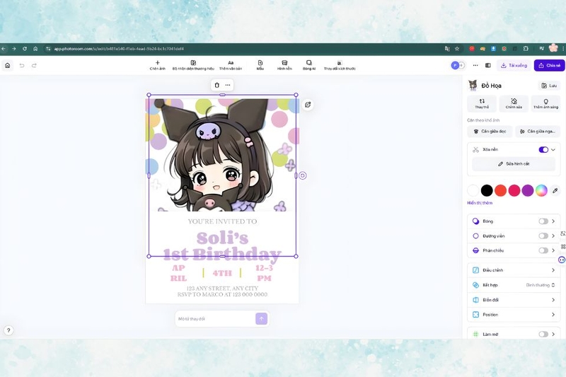The image size is (566, 377).
Task: Open Bộ nhận diện thương hiệu brand kit
Action: (193, 65)
